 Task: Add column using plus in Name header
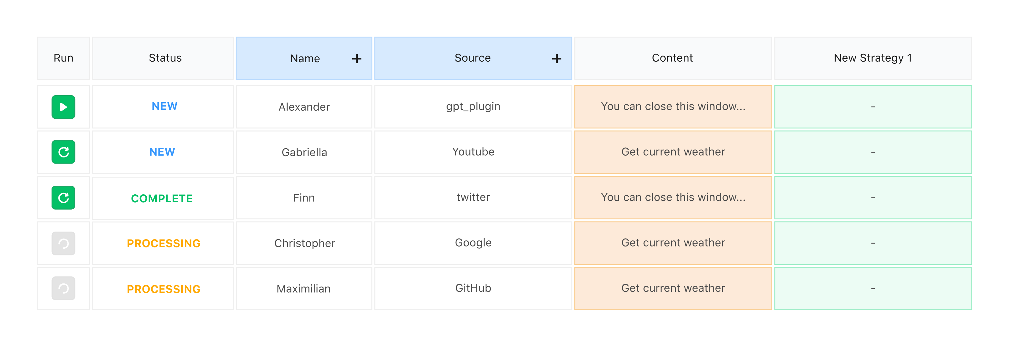(357, 59)
